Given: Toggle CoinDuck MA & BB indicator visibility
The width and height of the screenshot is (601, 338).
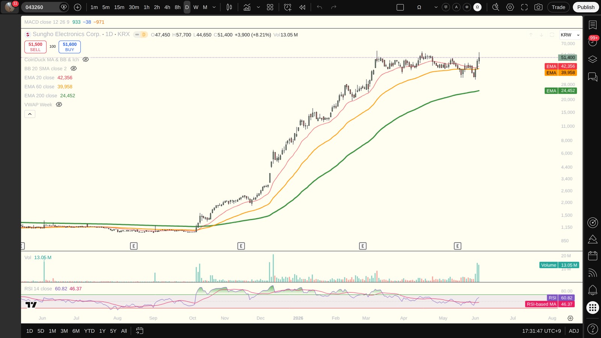Looking at the screenshot, I should click(86, 60).
